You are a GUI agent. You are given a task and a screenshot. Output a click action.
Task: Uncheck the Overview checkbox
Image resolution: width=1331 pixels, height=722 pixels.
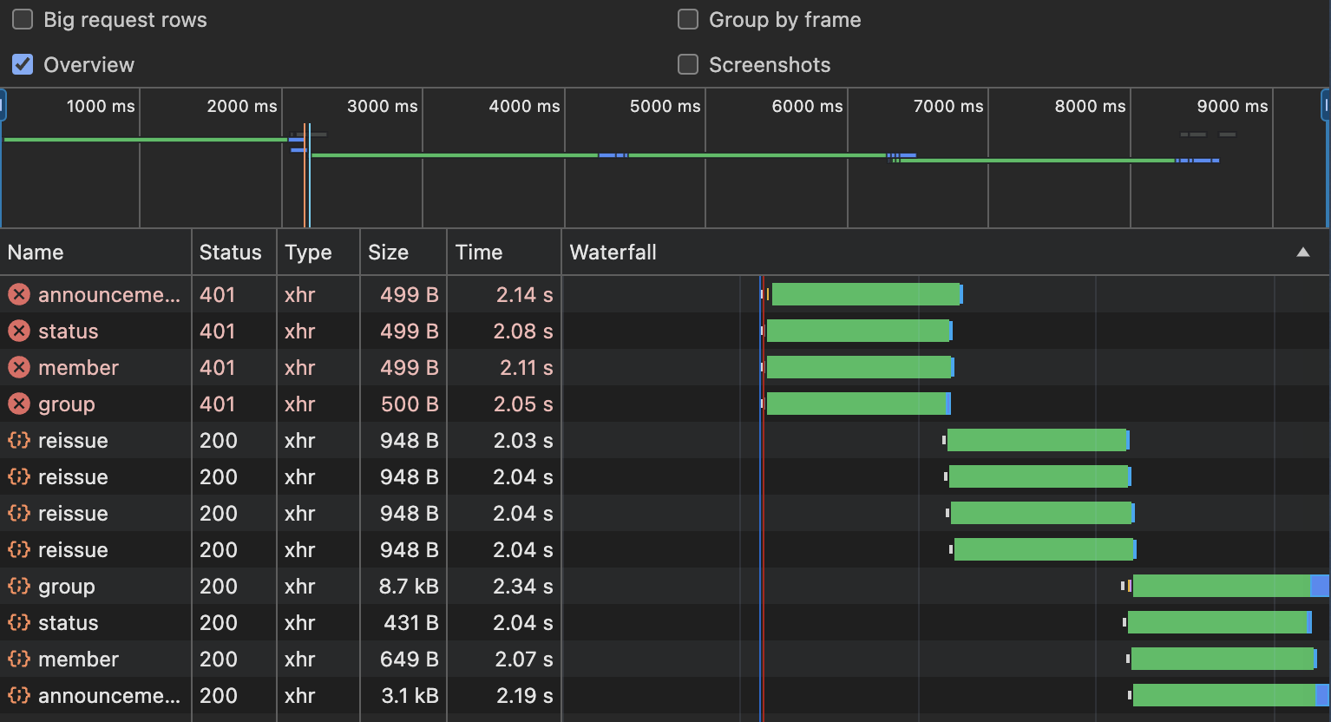point(23,64)
